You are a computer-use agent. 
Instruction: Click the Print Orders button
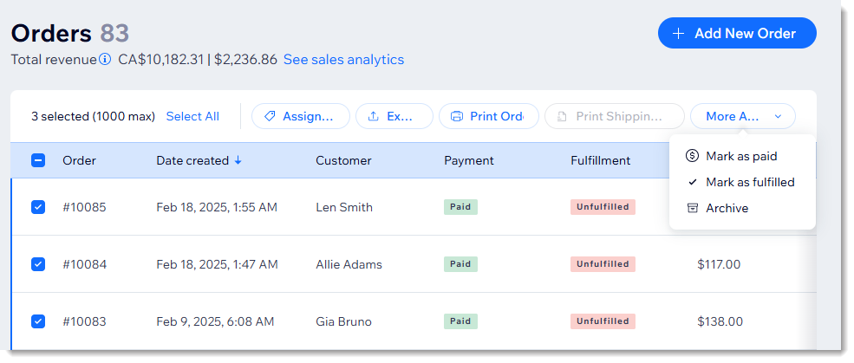[488, 116]
